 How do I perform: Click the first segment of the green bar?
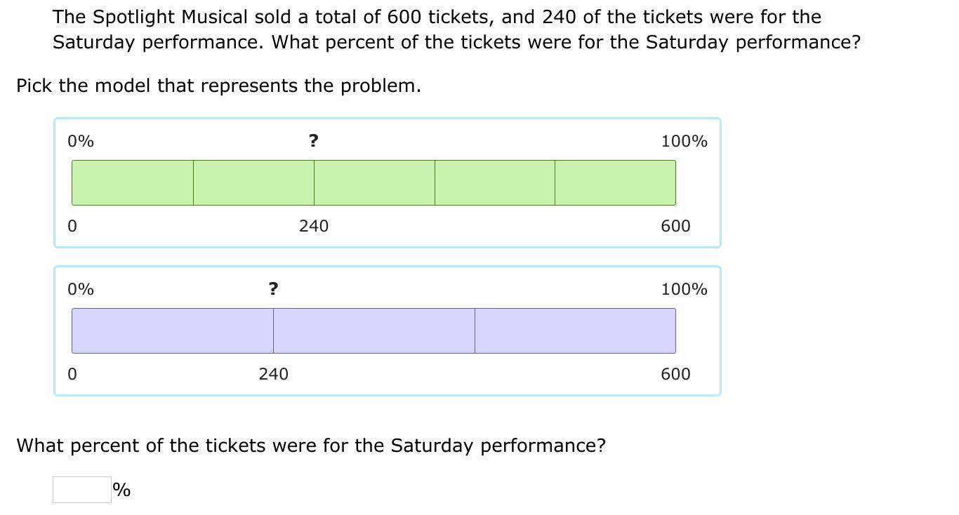pyautogui.click(x=133, y=182)
